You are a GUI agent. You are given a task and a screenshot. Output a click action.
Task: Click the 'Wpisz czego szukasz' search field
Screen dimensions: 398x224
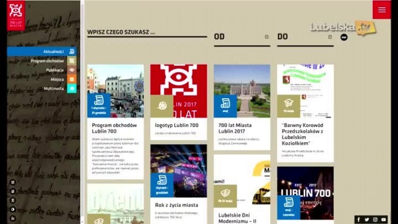[147, 32]
